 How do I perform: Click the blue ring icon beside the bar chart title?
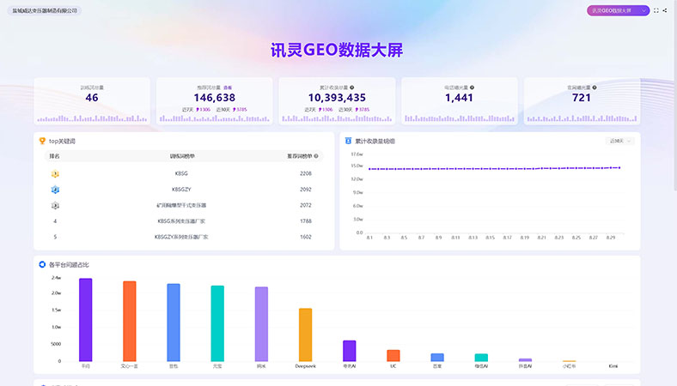(42, 264)
